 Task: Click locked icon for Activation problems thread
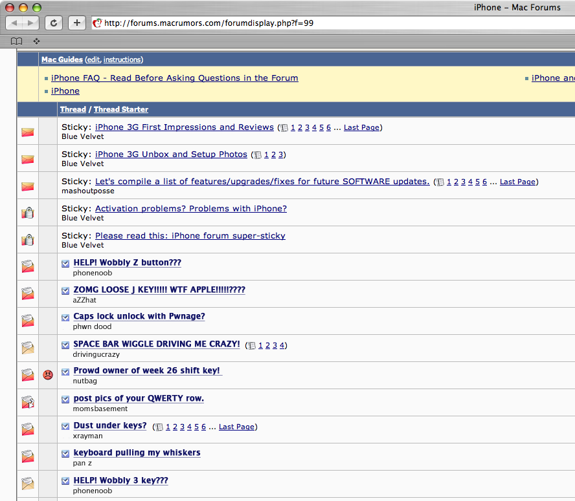[27, 213]
